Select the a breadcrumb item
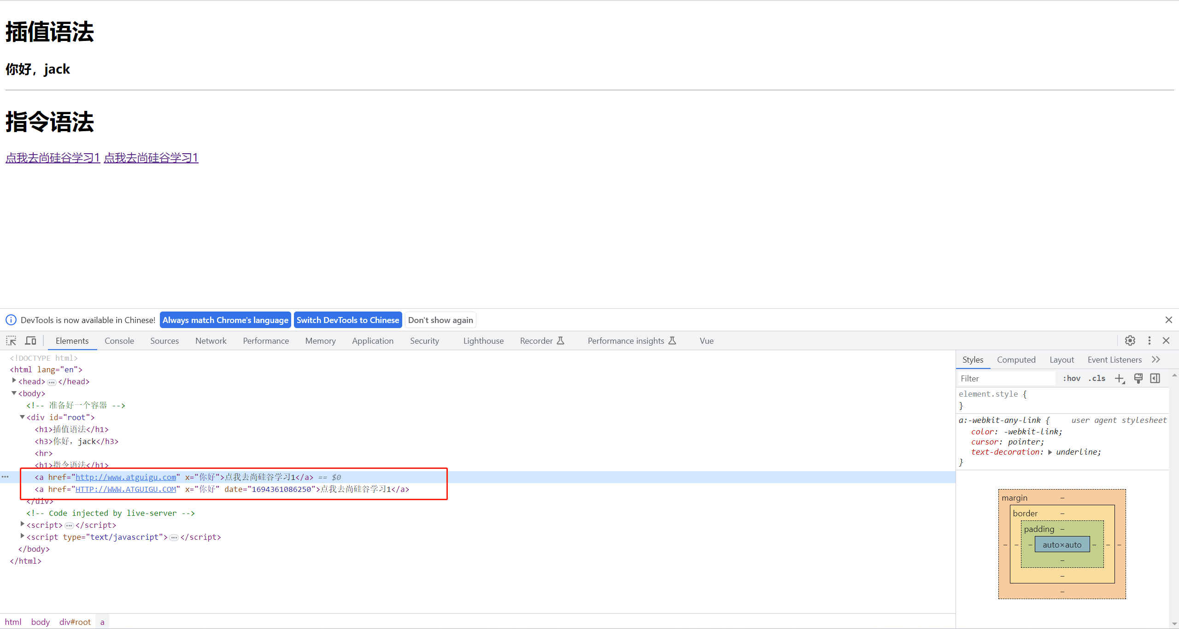1179x629 pixels. pos(102,622)
